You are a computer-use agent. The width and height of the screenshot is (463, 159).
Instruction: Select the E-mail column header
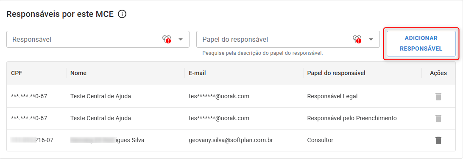coord(197,73)
